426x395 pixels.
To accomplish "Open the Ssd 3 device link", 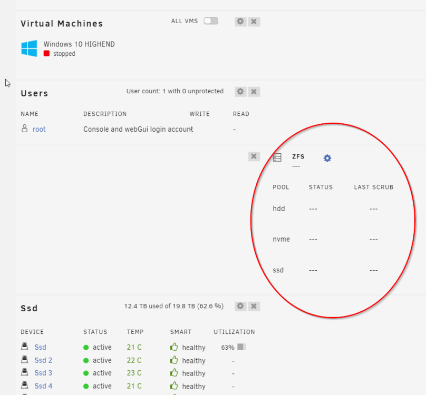I will (x=43, y=373).
